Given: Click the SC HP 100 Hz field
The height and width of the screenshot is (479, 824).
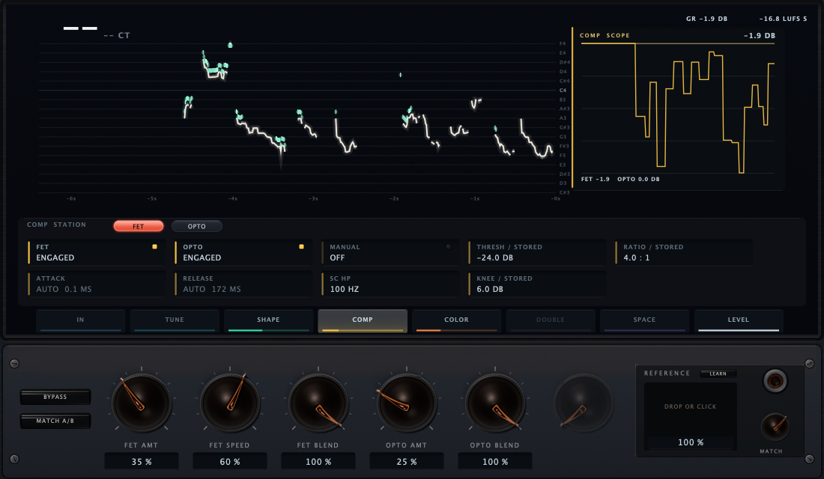Looking at the screenshot, I should (x=390, y=284).
